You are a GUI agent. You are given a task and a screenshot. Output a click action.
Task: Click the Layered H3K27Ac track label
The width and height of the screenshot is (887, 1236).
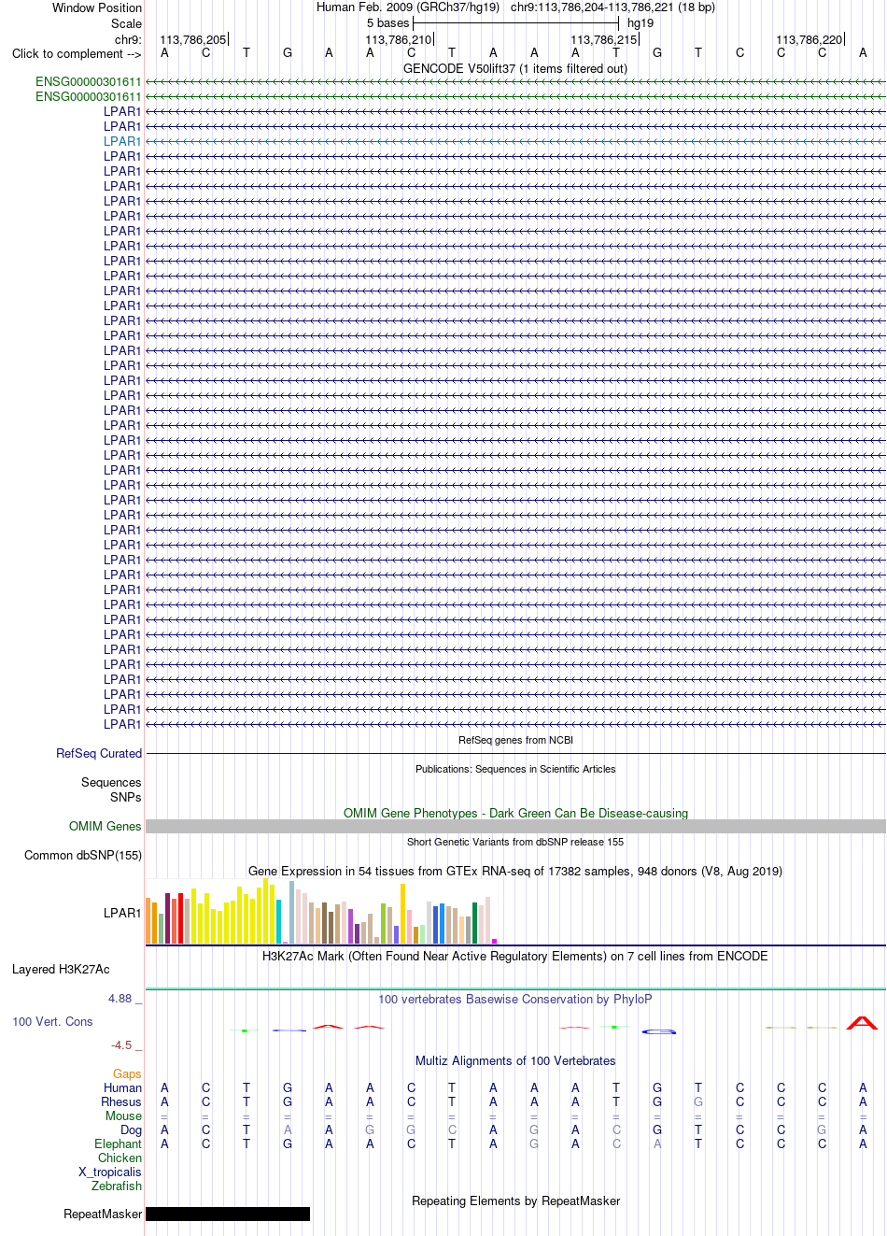point(61,969)
